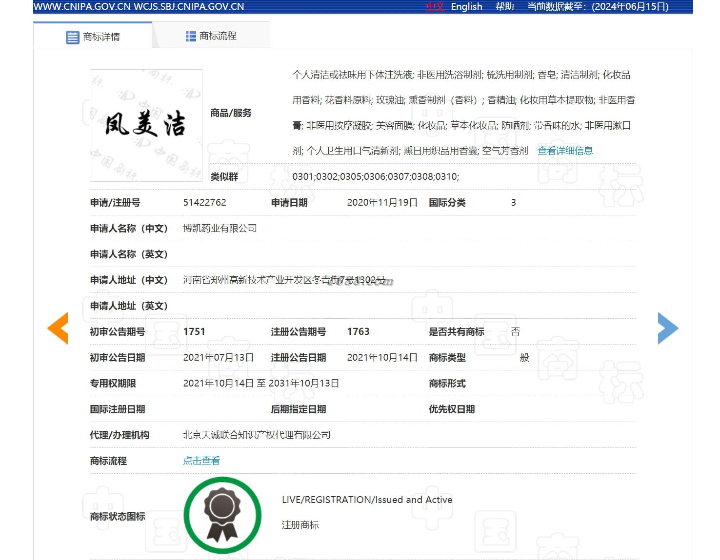
Task: Go to previous trademark with orange left arrow
Action: click(58, 328)
